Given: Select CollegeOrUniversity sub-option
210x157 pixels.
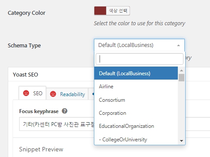Looking at the screenshot, I should tap(136, 139).
